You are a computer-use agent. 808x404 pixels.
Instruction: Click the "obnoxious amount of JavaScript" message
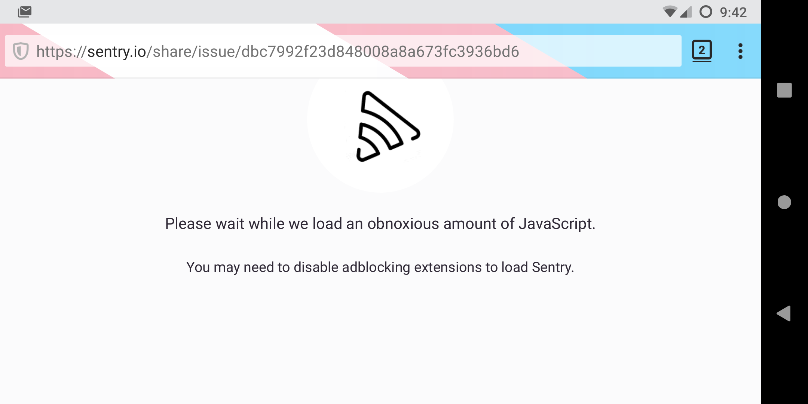click(x=380, y=224)
